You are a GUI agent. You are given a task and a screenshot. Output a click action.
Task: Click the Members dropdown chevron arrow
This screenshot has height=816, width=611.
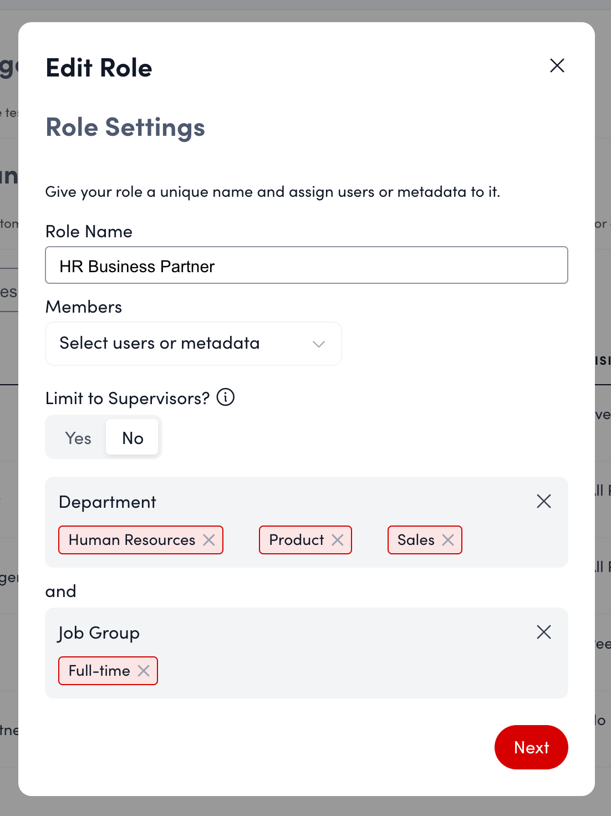(318, 344)
